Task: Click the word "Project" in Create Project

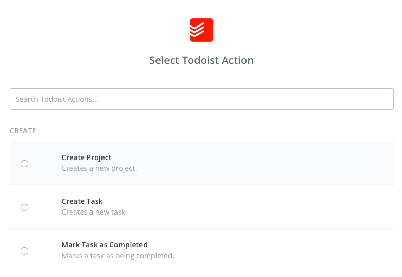Action: [99, 157]
